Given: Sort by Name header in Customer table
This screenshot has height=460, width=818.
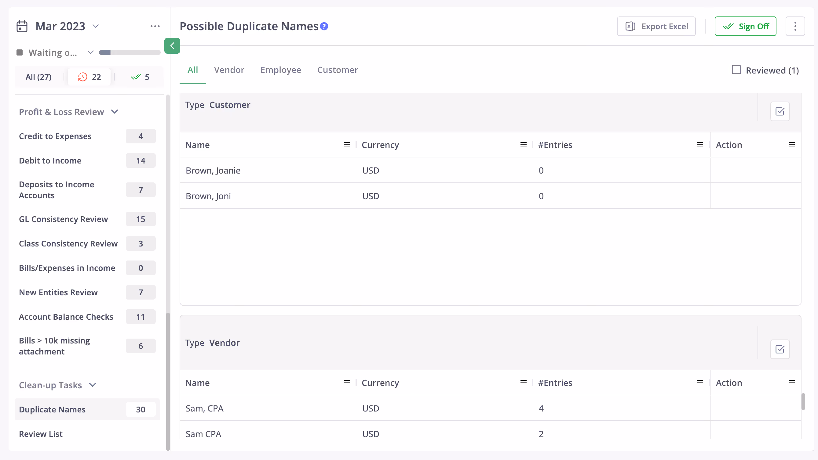Looking at the screenshot, I should (198, 145).
